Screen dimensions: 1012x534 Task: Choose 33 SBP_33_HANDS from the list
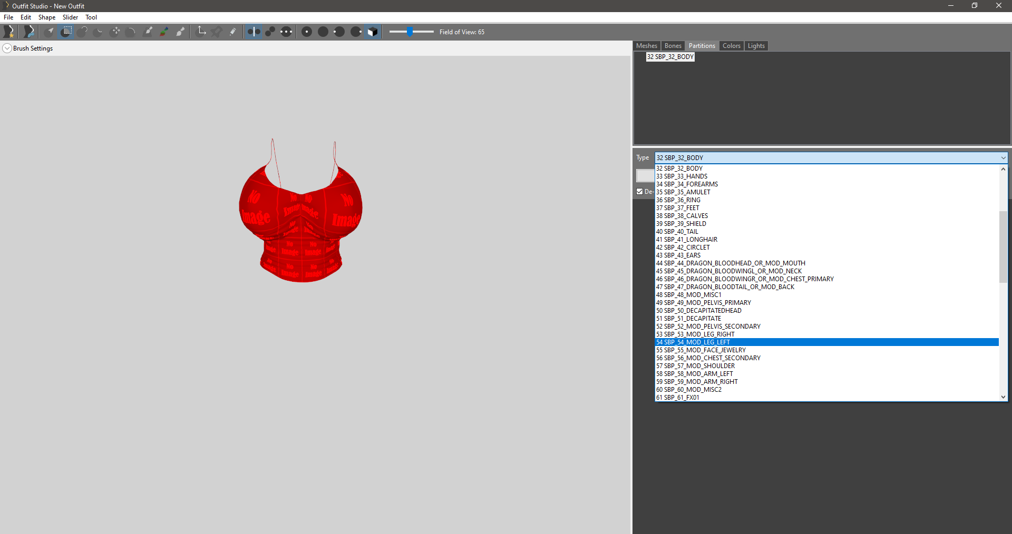826,176
